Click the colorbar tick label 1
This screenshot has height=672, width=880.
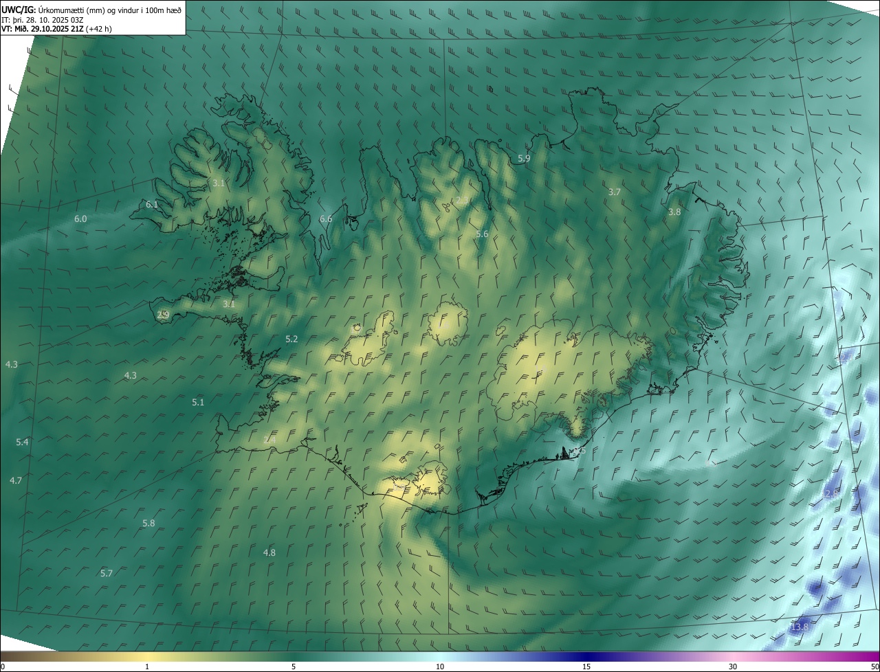click(147, 667)
